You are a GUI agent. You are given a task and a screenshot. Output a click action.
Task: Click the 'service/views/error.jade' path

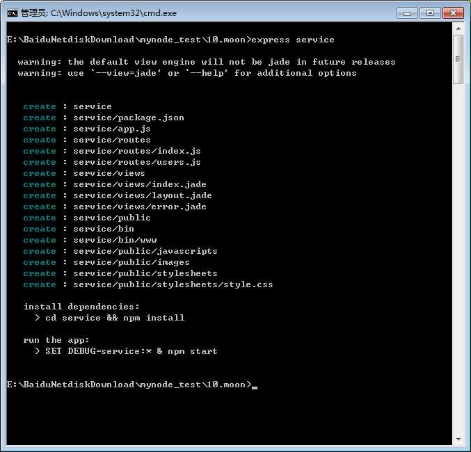pyautogui.click(x=140, y=207)
